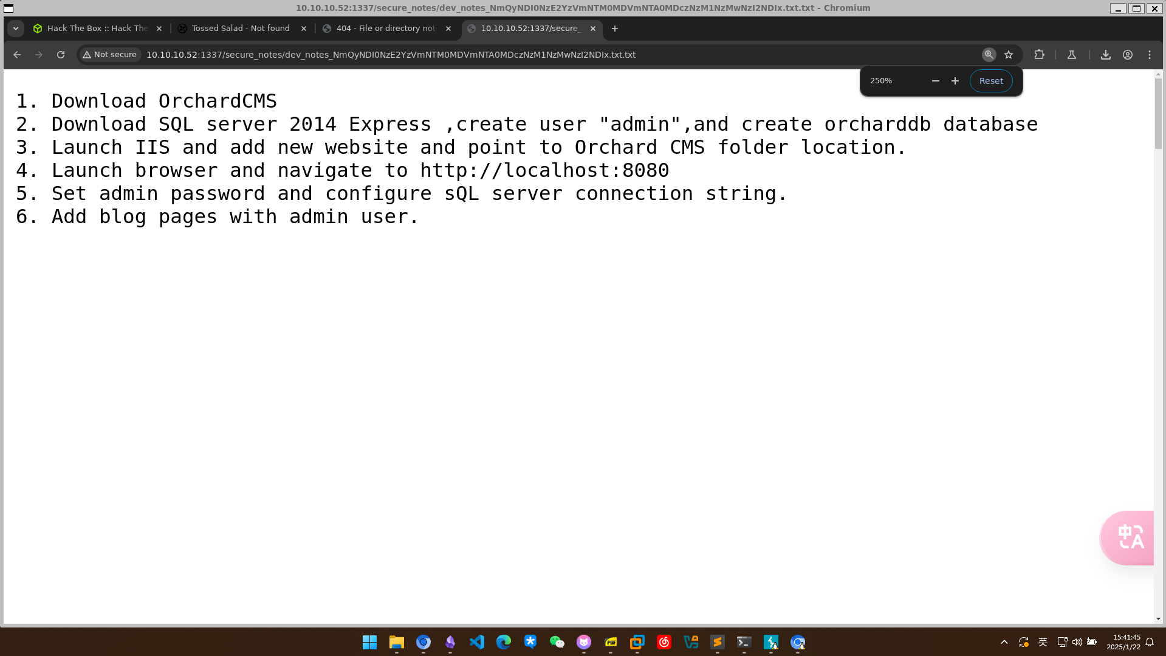Switch to Tossed Salad - Not found tab
1166x656 pixels.
click(x=241, y=29)
